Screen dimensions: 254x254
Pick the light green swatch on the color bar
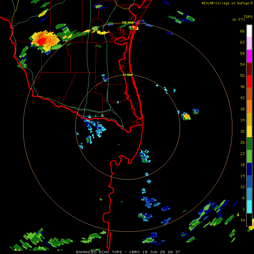click(x=249, y=156)
